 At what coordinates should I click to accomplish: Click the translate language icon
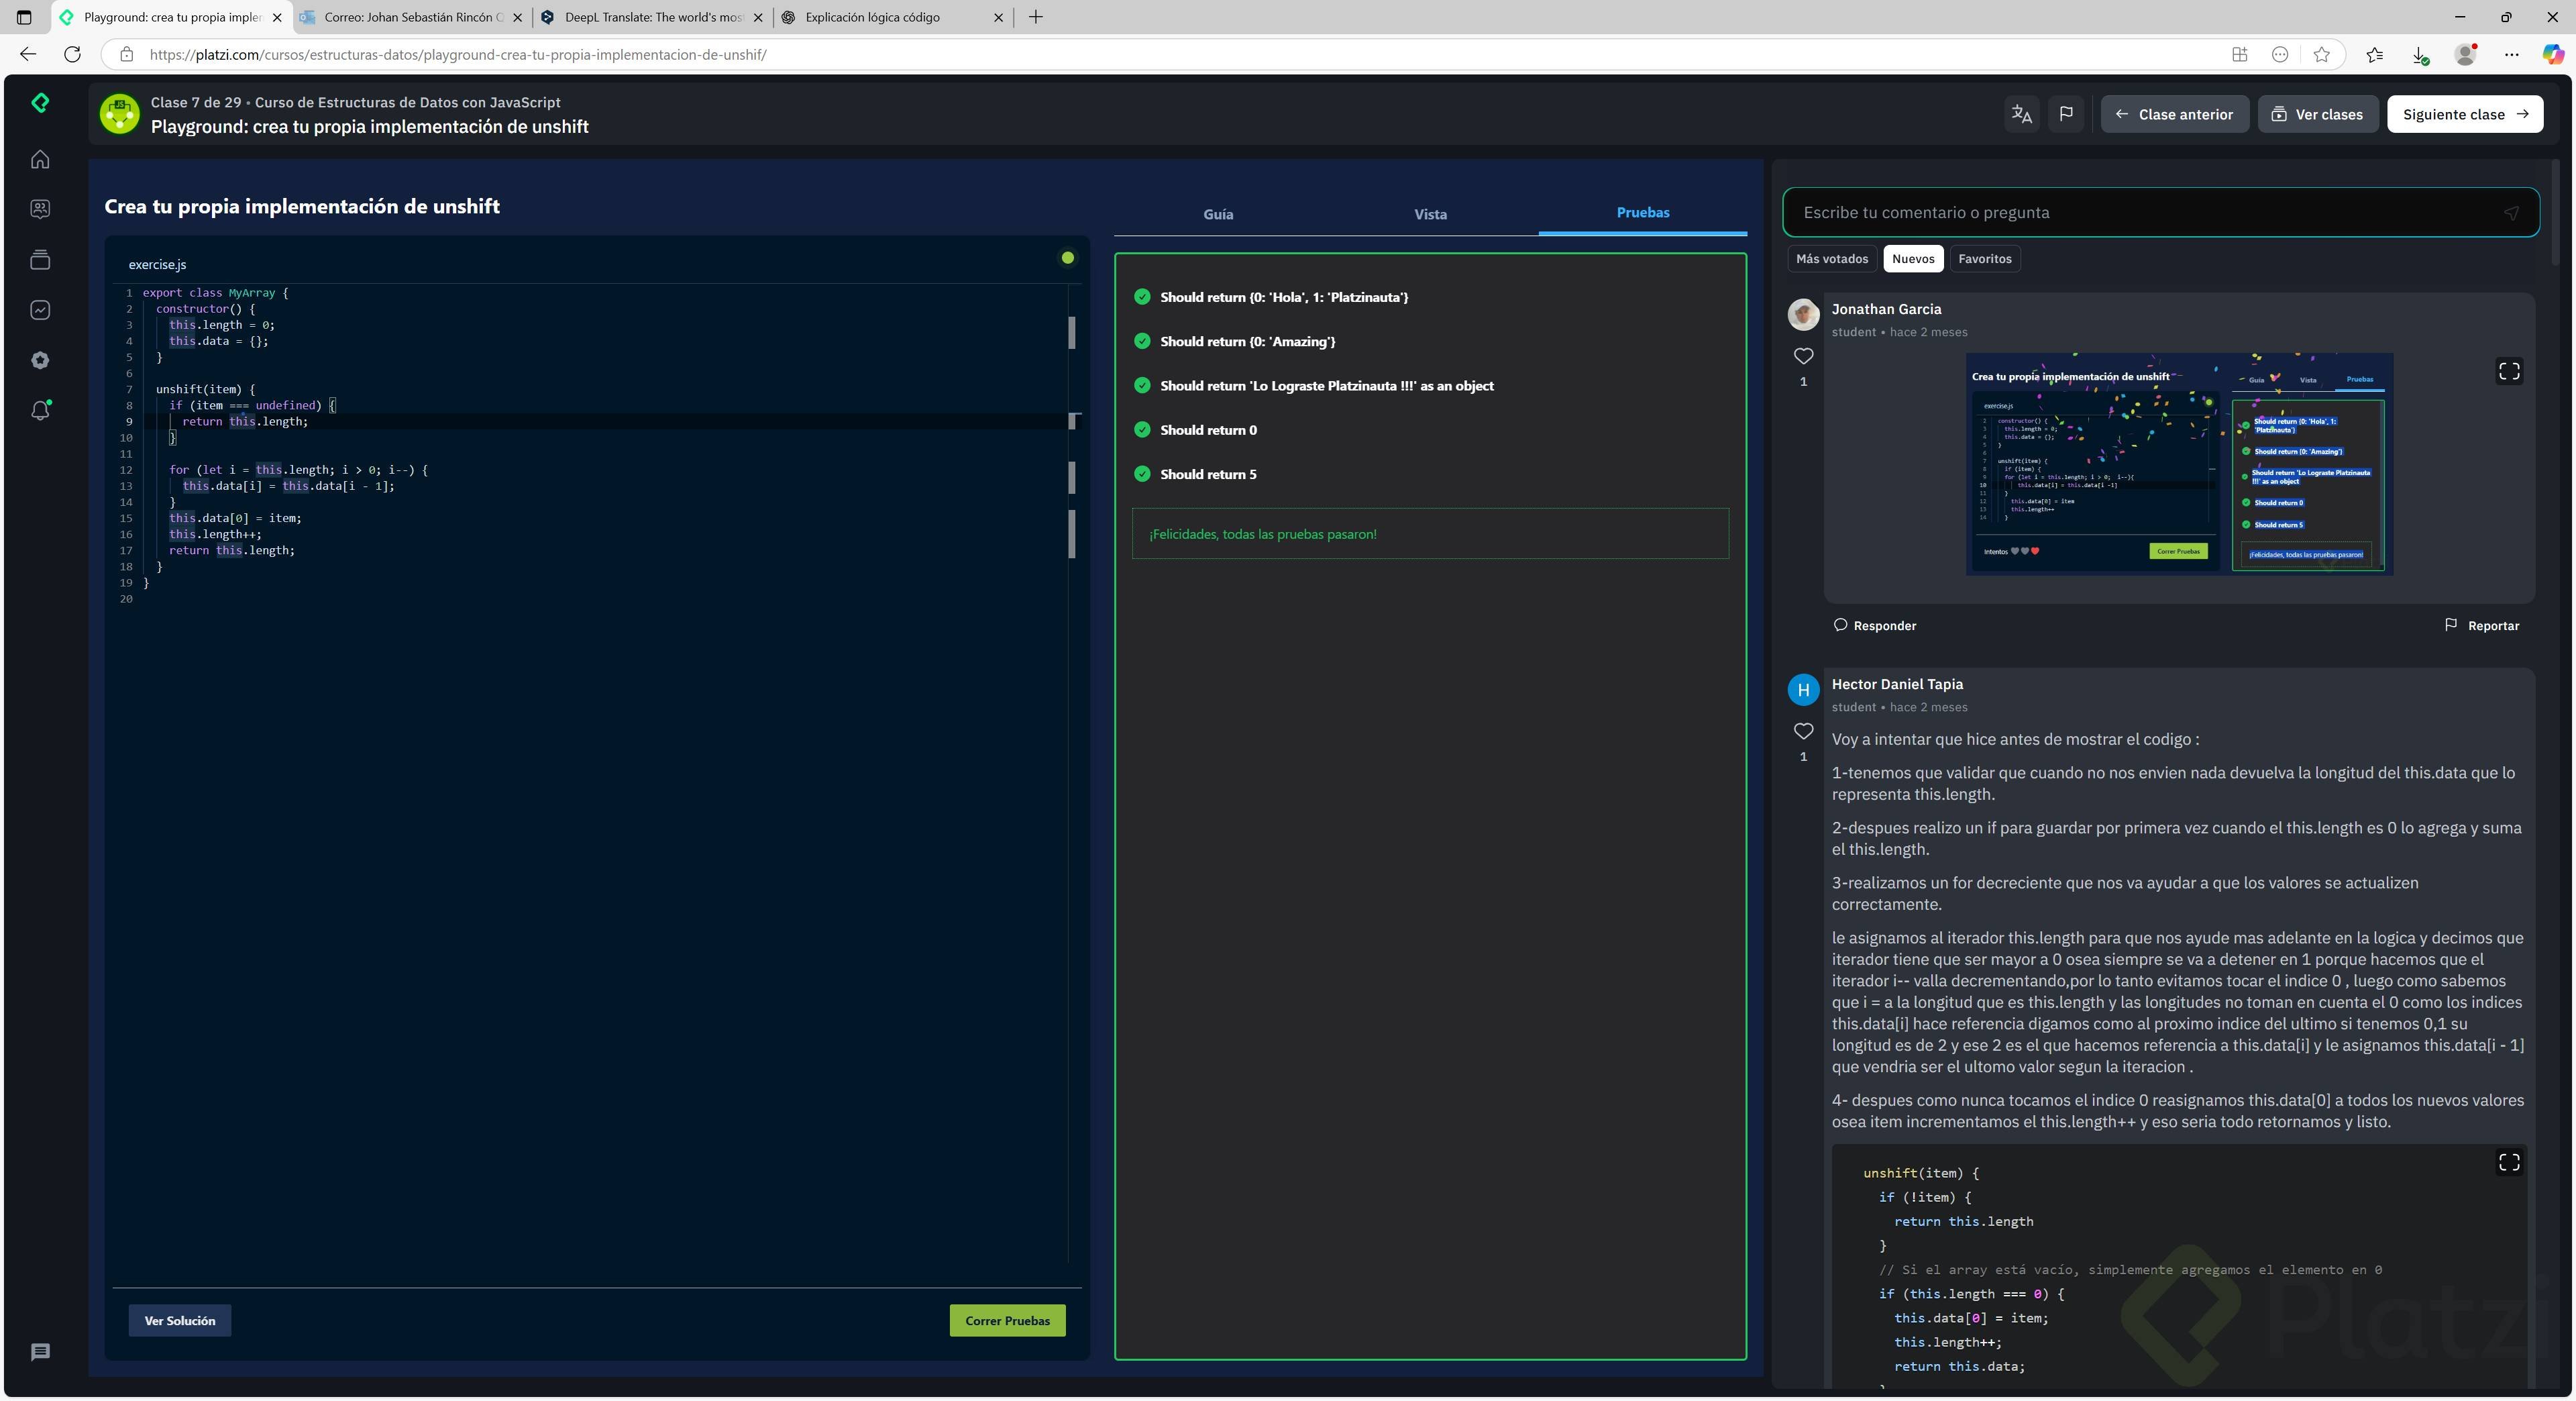coord(2021,114)
